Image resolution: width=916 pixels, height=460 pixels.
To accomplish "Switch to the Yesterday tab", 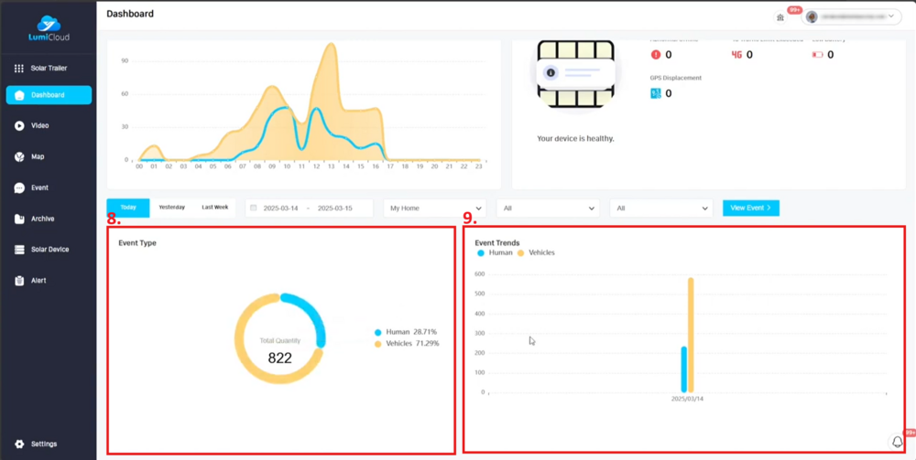I will (x=171, y=208).
